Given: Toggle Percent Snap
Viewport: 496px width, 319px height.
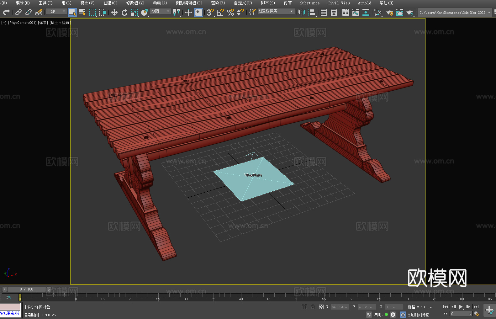Looking at the screenshot, I should (230, 12).
